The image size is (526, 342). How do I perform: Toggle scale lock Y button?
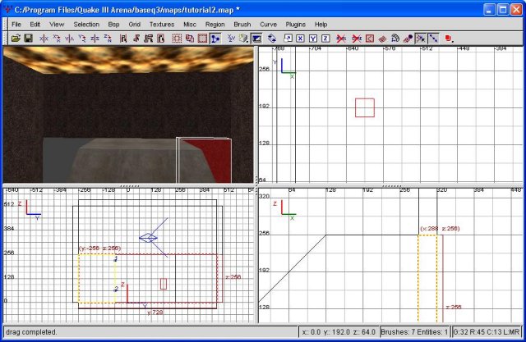click(313, 39)
